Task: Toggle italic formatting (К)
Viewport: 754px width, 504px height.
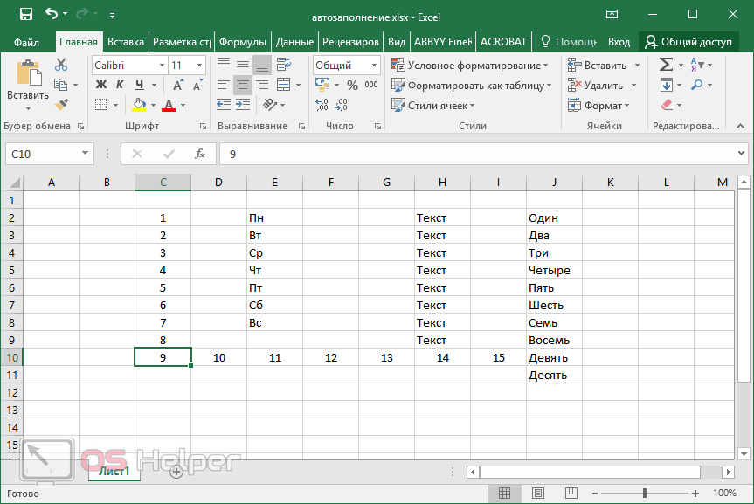Action: (119, 85)
